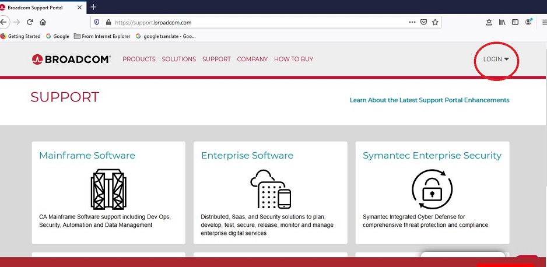Viewport: 547px width, 267px height.
Task: Open the Google bookmark
Action: tap(58, 36)
